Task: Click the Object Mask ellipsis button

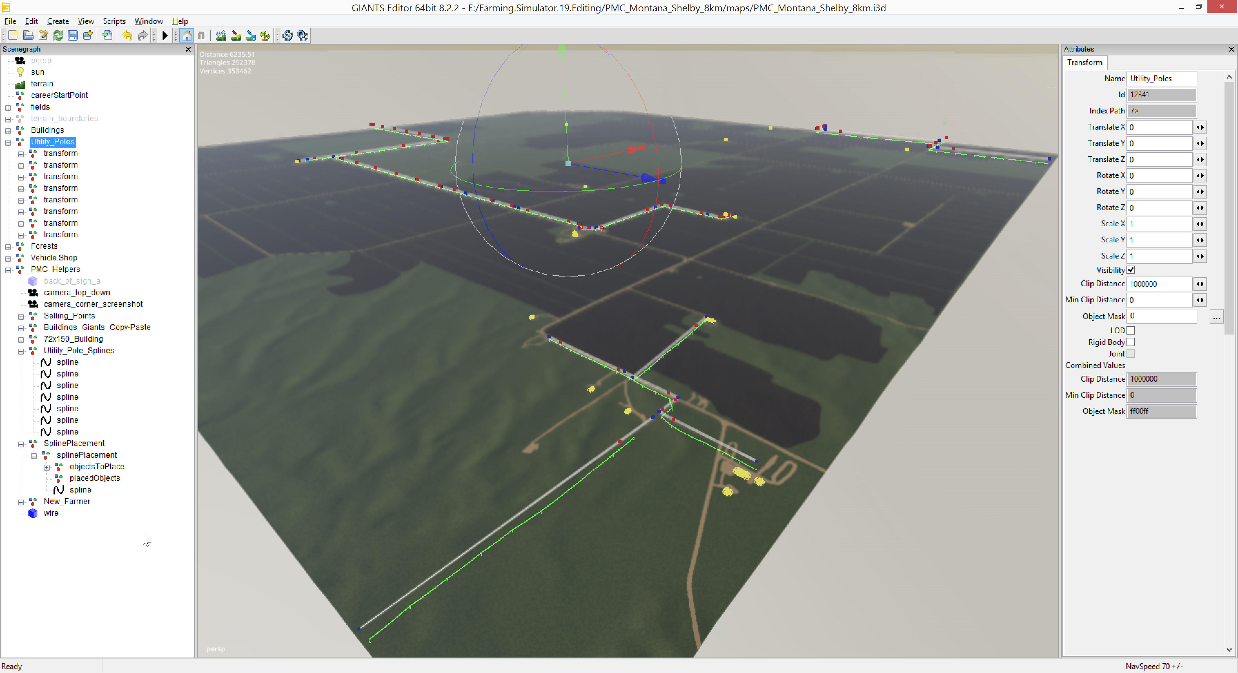Action: tap(1216, 317)
